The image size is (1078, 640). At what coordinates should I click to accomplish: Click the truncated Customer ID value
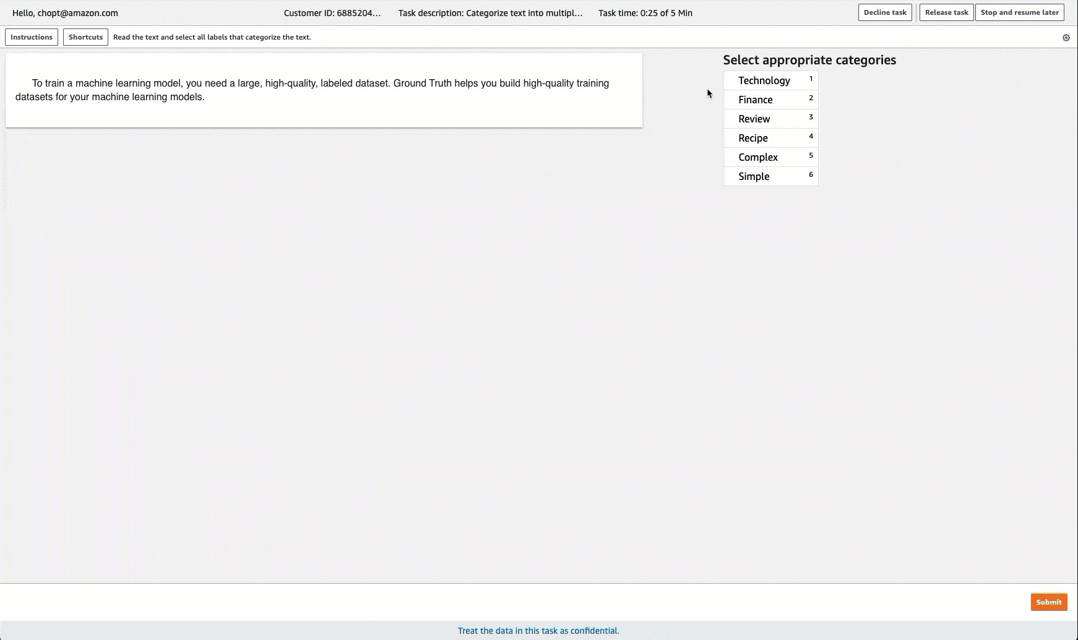click(x=332, y=12)
